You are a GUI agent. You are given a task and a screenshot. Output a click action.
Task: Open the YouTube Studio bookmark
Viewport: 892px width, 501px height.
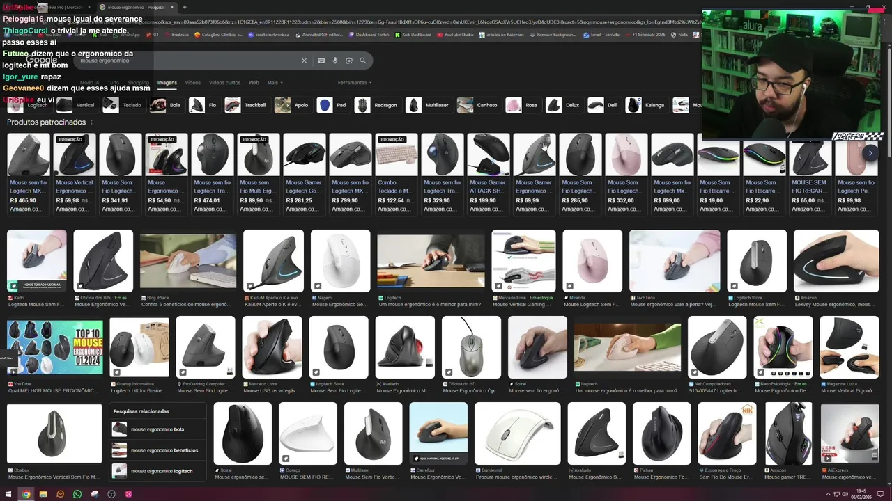pyautogui.click(x=455, y=35)
